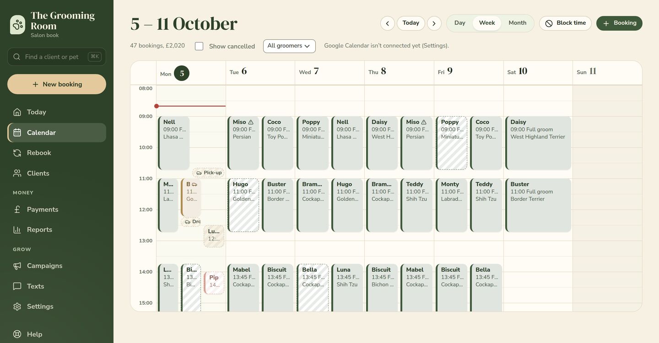Screen dimensions: 659x343
Task: Open Monday Nell 09:00 booking
Action: pos(174,143)
